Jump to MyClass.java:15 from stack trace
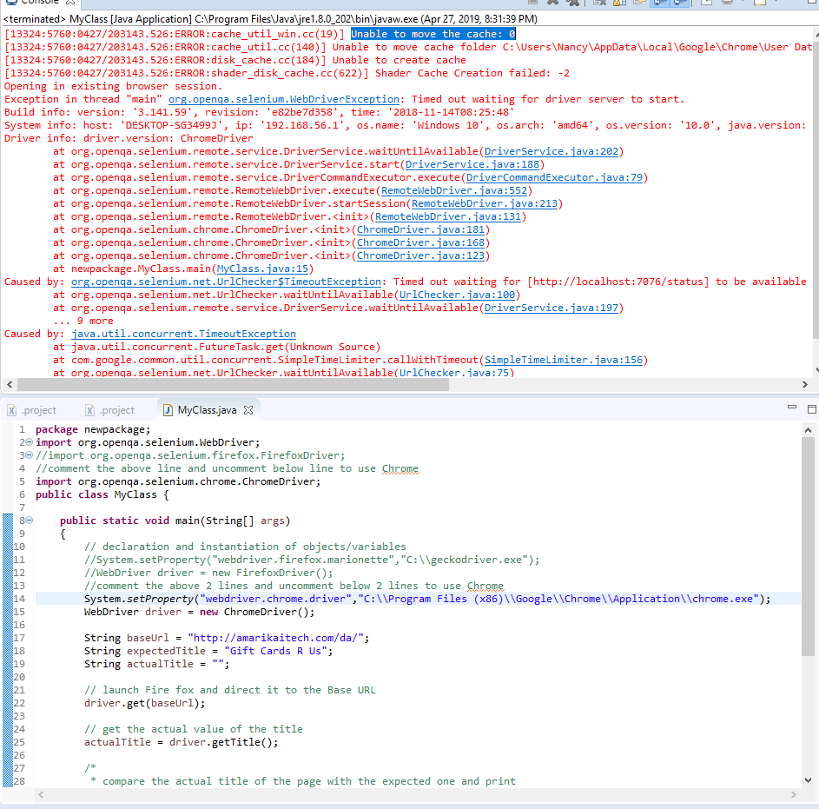Image resolution: width=819 pixels, height=809 pixels. (x=263, y=269)
